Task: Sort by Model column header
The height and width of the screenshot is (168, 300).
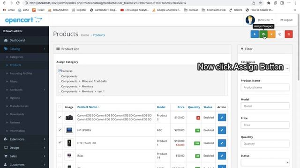Action: point(161,107)
